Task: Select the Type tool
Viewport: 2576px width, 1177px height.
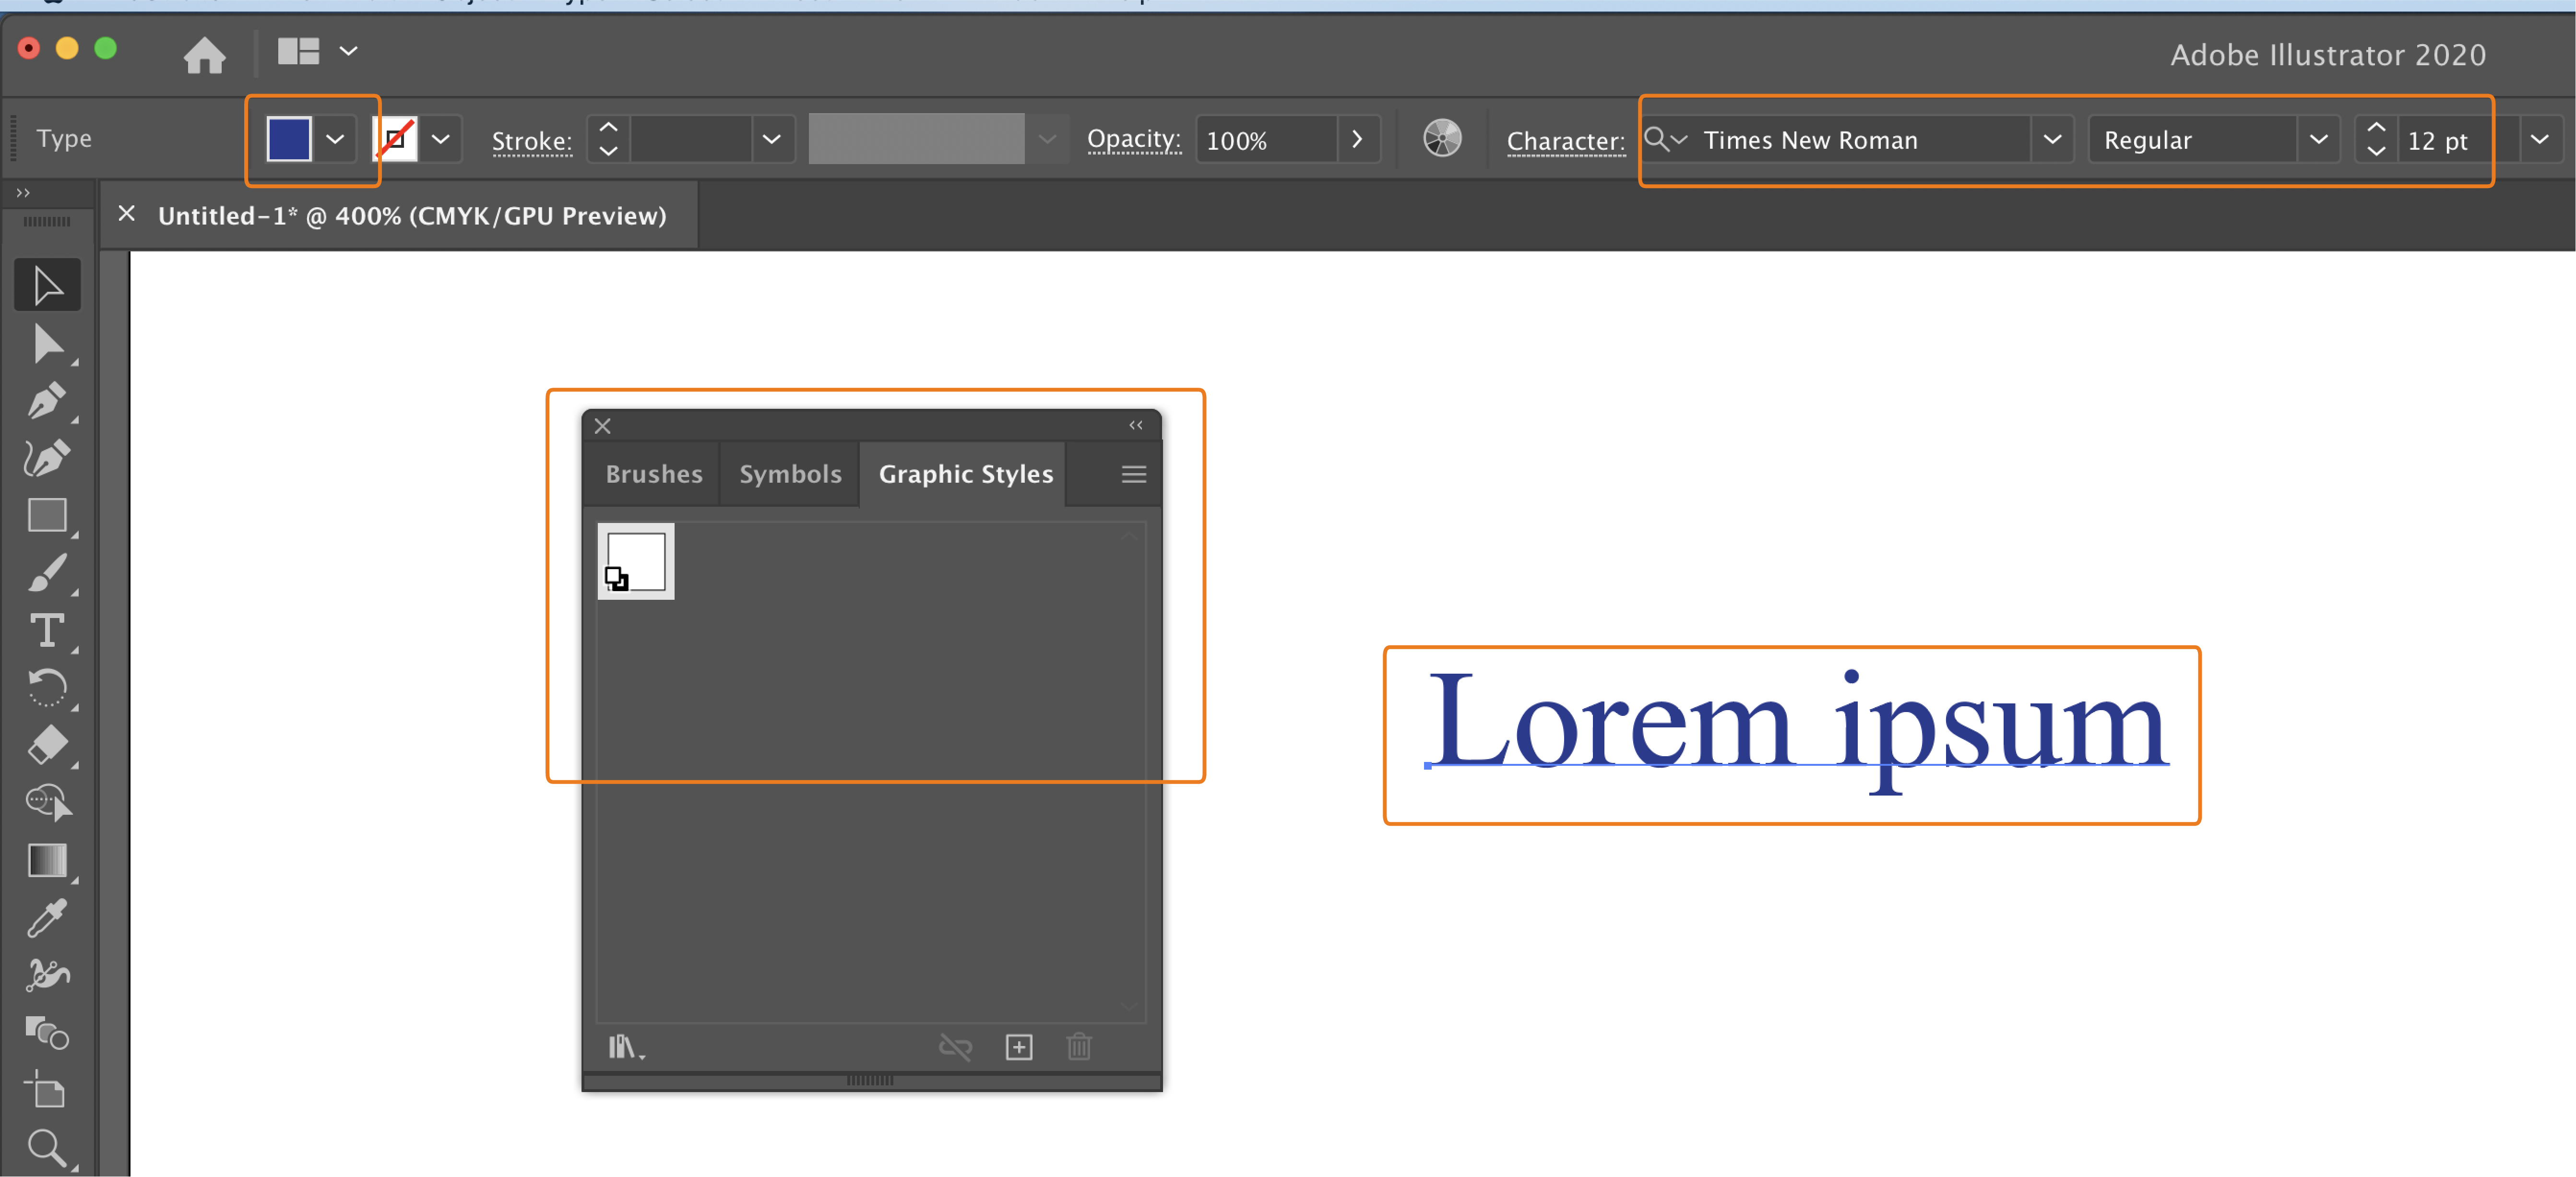Action: (x=47, y=631)
